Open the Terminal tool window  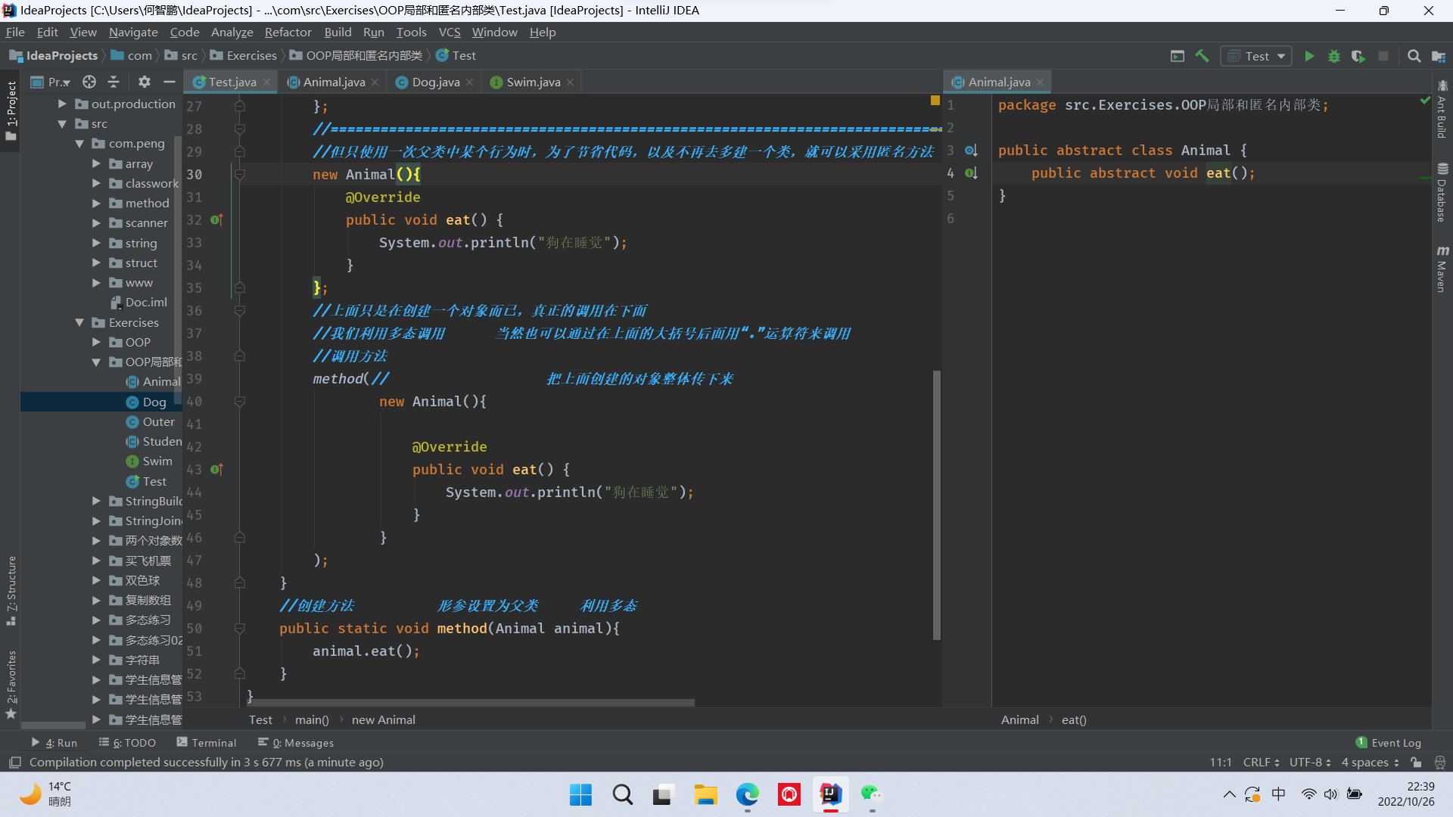[207, 743]
